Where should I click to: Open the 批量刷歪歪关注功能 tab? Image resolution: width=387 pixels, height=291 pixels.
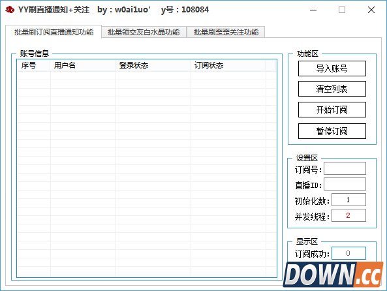pos(226,32)
